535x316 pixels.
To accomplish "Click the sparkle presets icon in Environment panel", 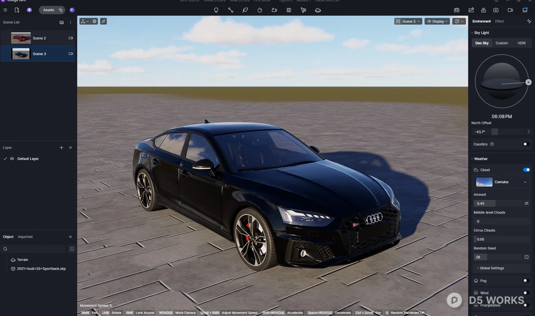I will pyautogui.click(x=529, y=21).
